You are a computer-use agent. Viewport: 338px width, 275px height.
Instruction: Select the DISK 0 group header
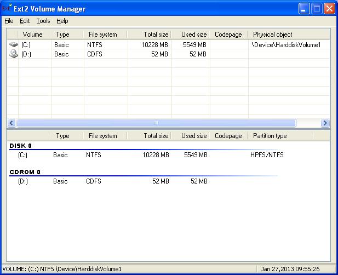click(x=21, y=146)
